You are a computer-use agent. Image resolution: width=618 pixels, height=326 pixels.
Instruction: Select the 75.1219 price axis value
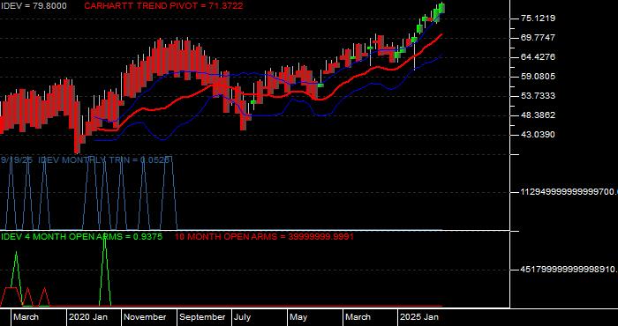click(x=539, y=19)
